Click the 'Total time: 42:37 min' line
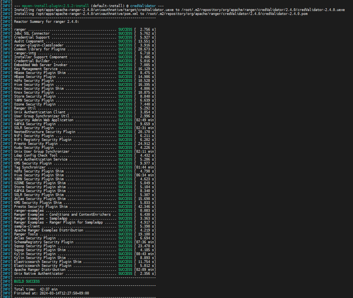This screenshot has height=298, width=353. pyautogui.click(x=36, y=289)
